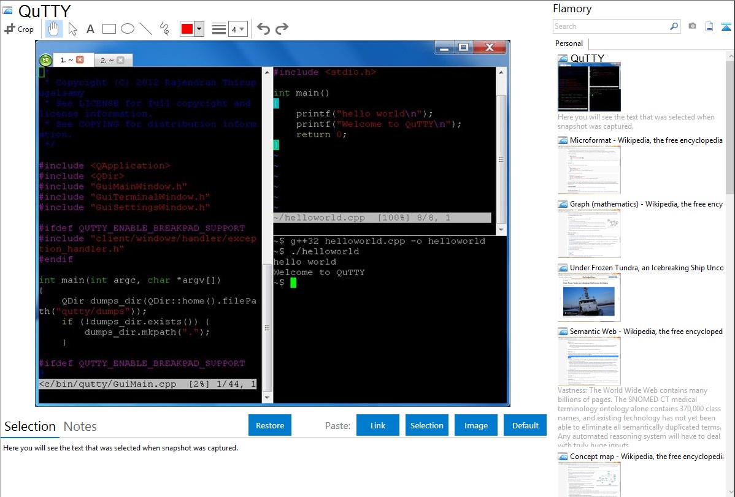This screenshot has width=735, height=497.
Task: Switch to the Notes tab
Action: [x=80, y=427]
